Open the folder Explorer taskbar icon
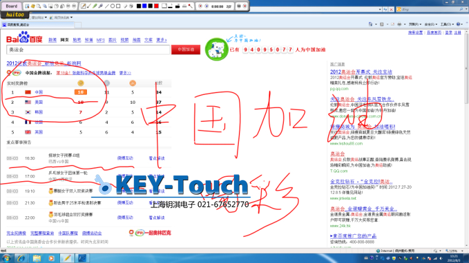This screenshot has width=469, height=263. pyautogui.click(x=36, y=258)
